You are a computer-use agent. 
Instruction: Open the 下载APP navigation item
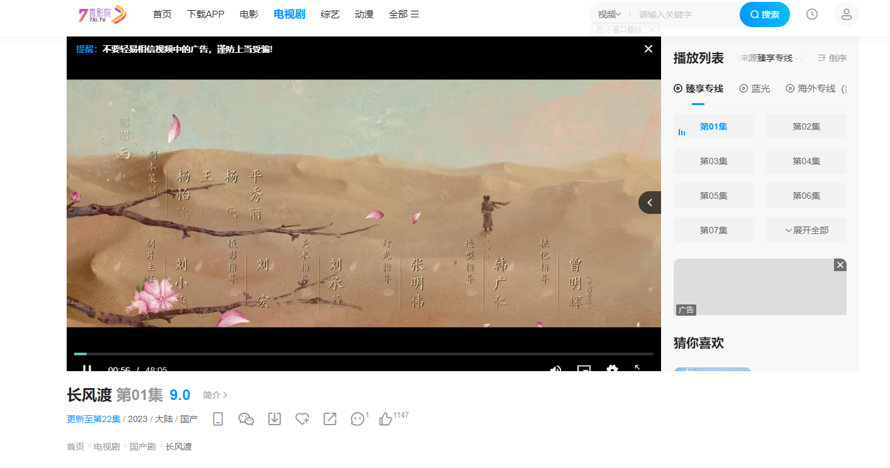pyautogui.click(x=206, y=14)
